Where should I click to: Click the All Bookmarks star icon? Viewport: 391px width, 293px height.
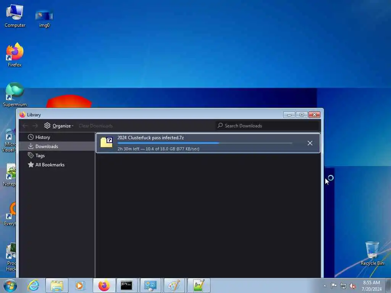[x=31, y=165]
